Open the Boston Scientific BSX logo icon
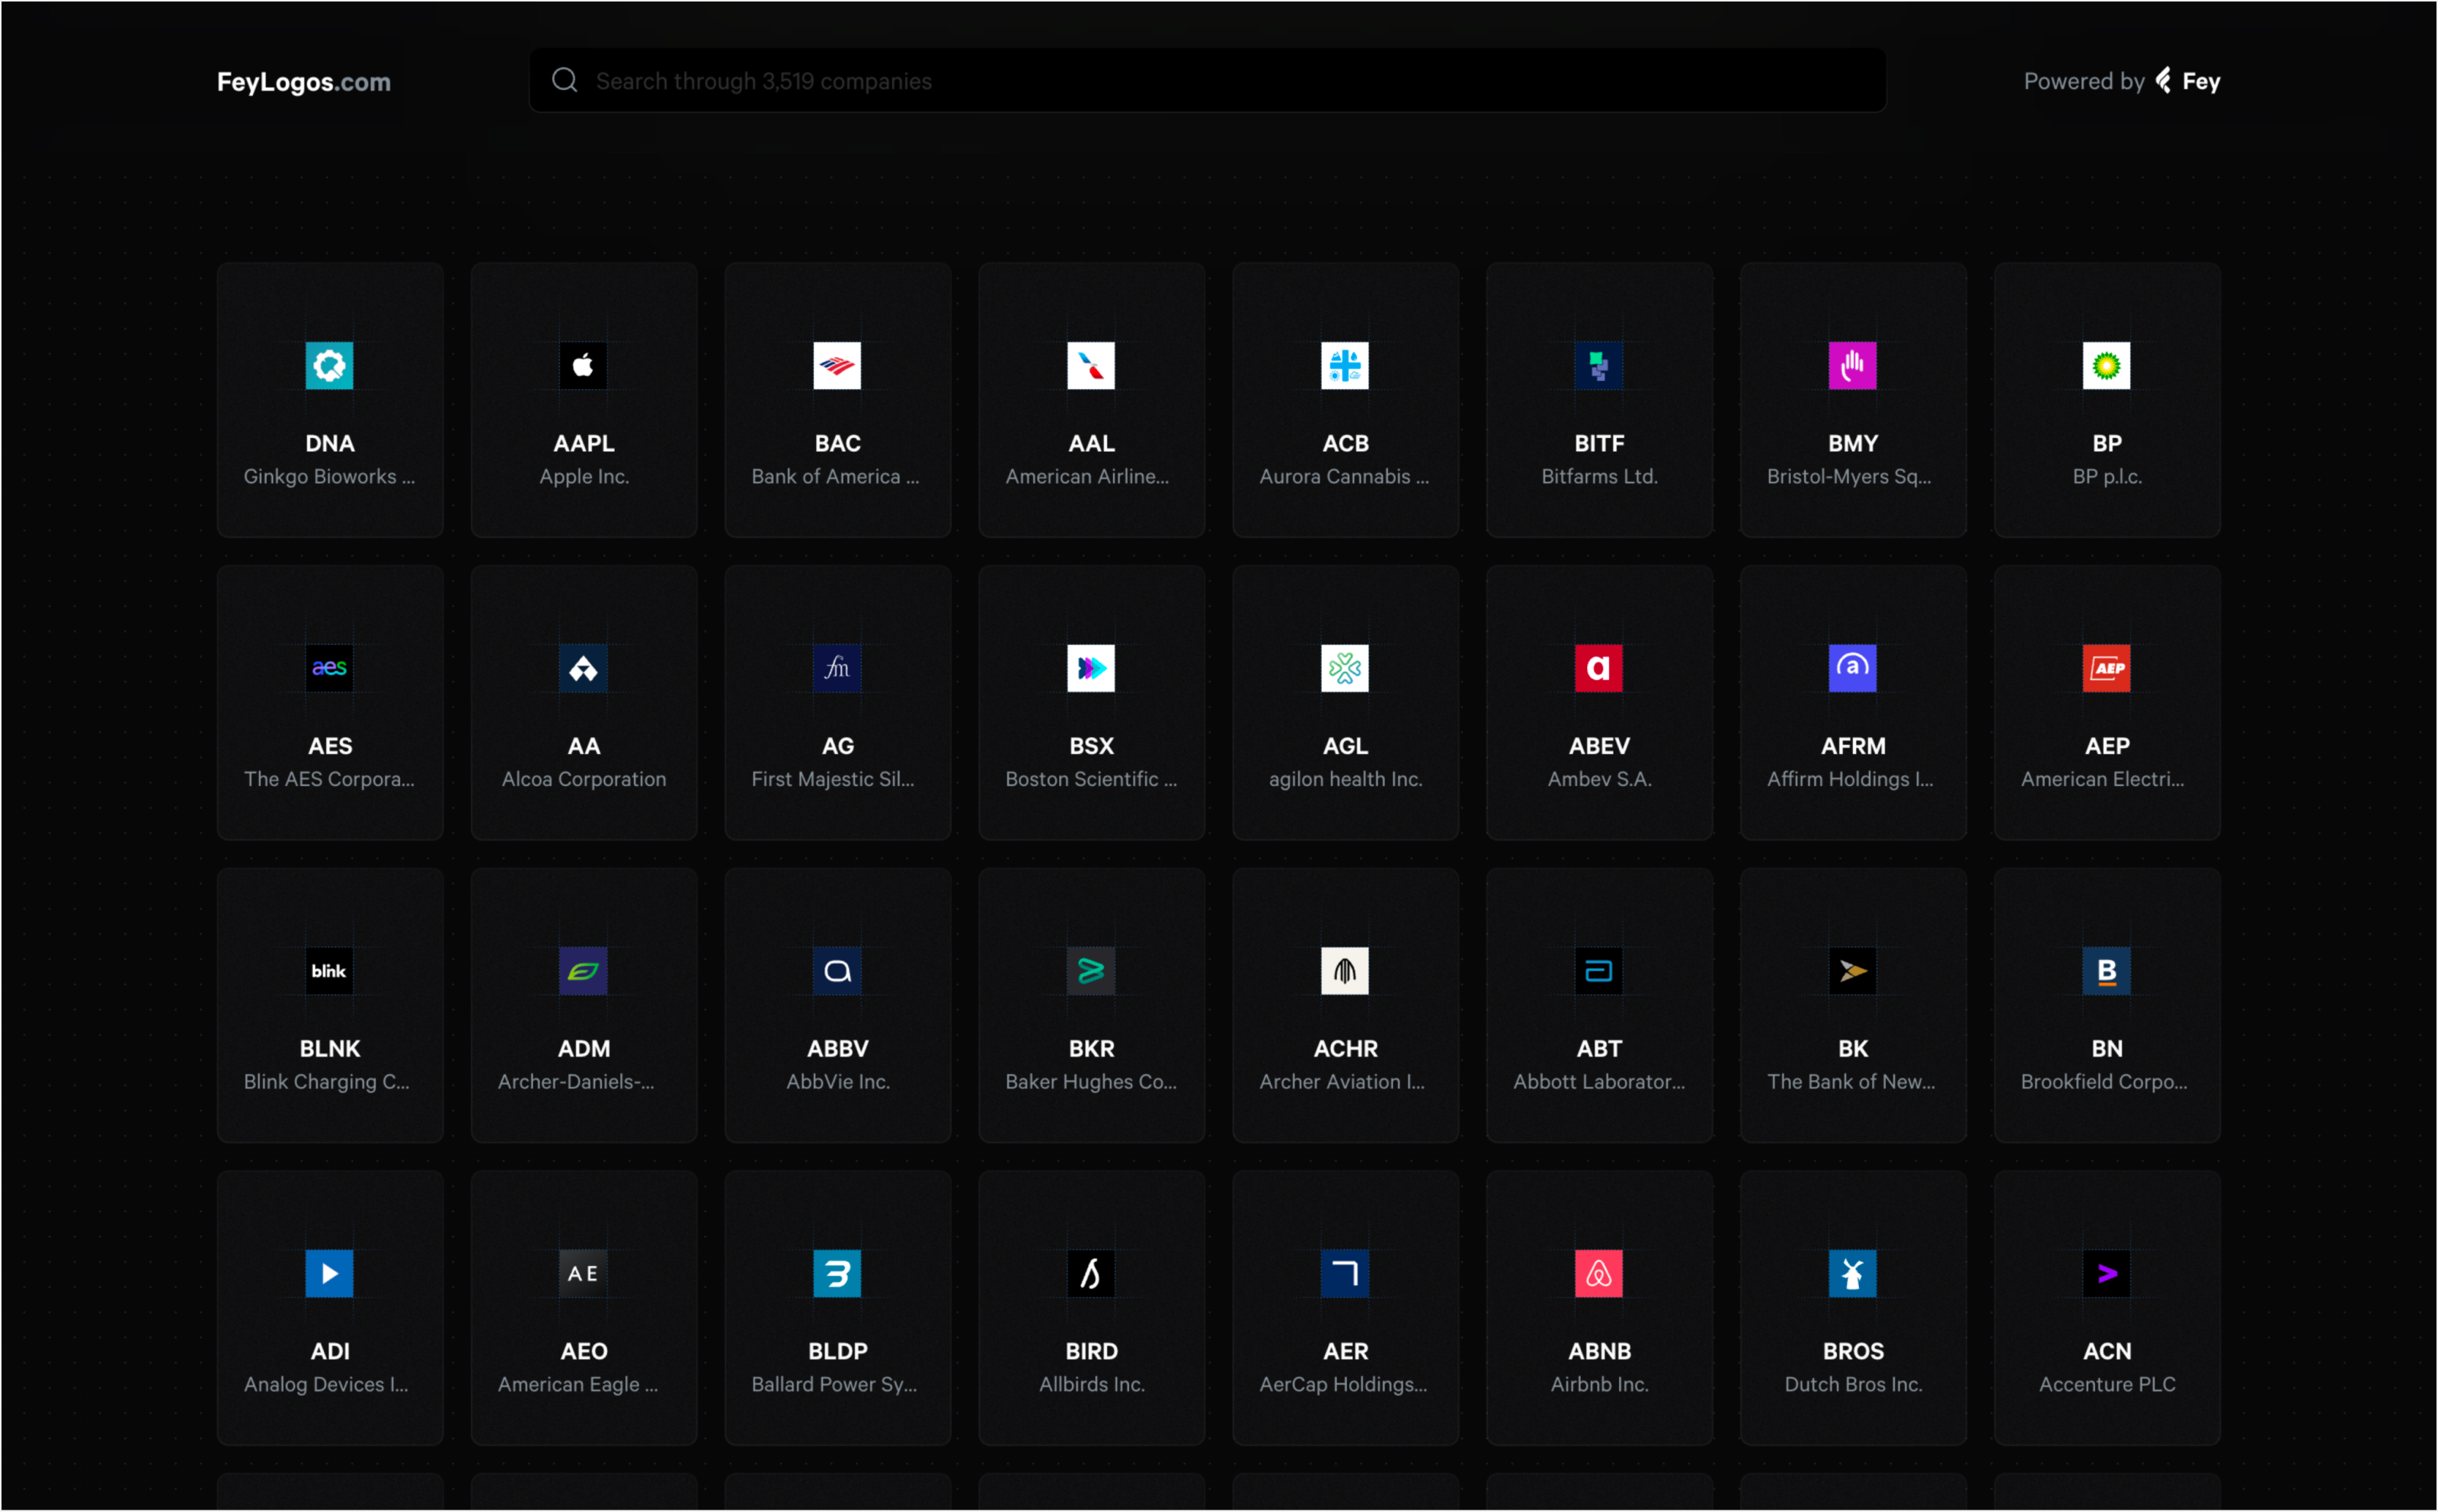2438x1512 pixels. pyautogui.click(x=1091, y=668)
